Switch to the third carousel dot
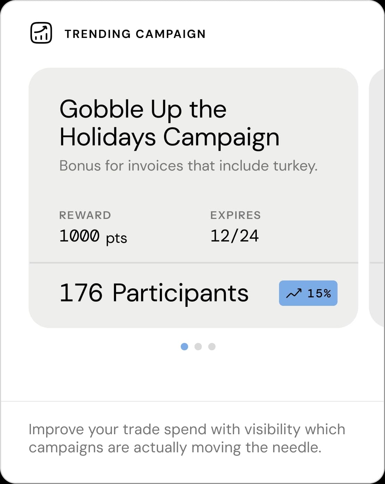The height and width of the screenshot is (484, 385). click(212, 347)
